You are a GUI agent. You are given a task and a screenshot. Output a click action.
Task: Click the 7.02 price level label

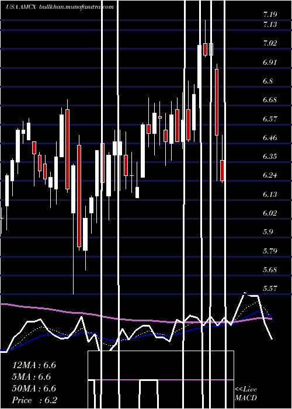[270, 43]
